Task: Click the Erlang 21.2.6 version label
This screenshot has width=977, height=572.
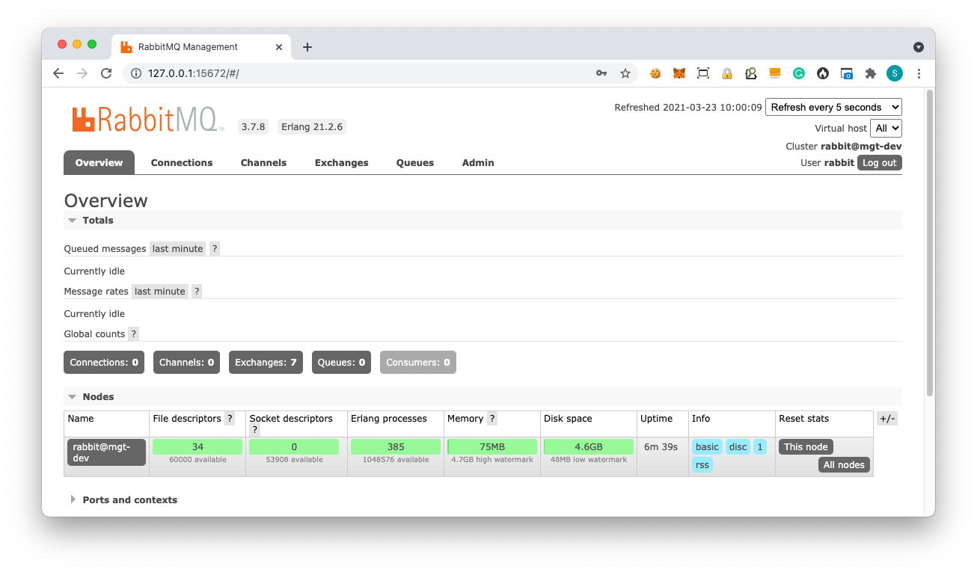Action: pos(312,127)
